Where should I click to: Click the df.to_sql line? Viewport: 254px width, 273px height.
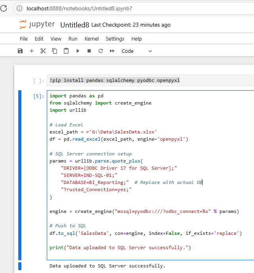pyautogui.click(x=146, y=233)
